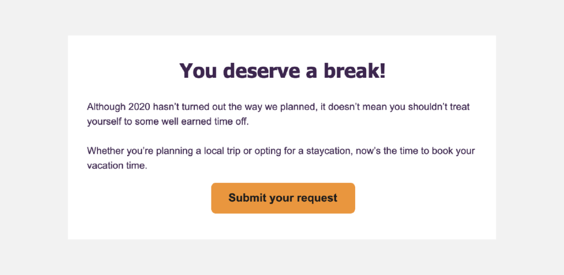Click the Submit your request button

283,198
